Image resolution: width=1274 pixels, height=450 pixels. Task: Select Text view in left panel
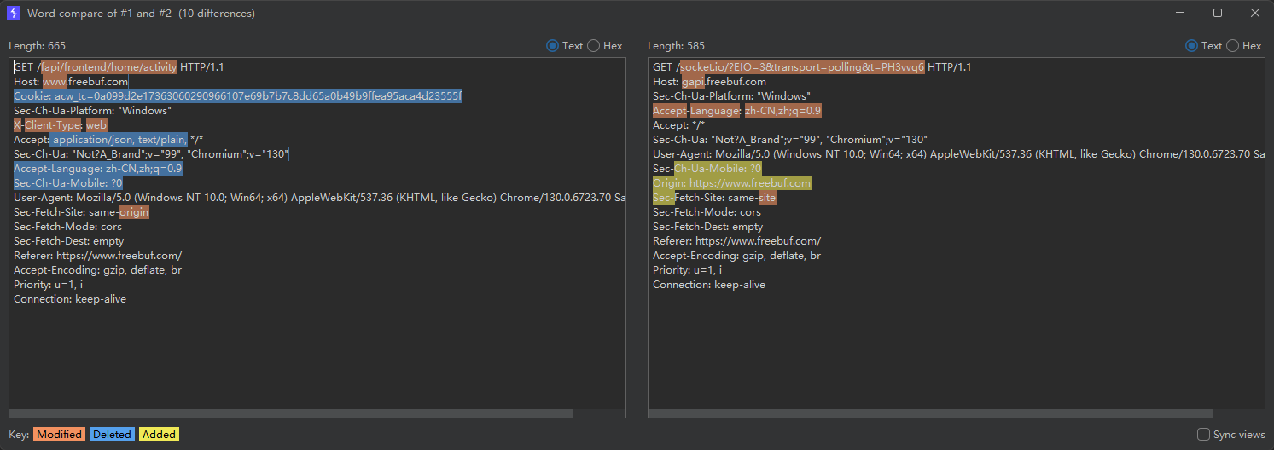552,46
